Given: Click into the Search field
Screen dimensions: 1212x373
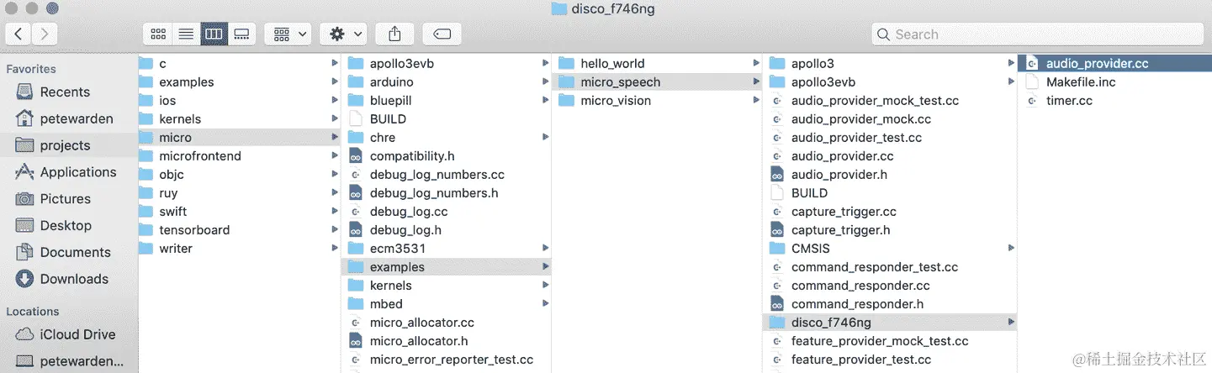Looking at the screenshot, I should (x=1037, y=34).
